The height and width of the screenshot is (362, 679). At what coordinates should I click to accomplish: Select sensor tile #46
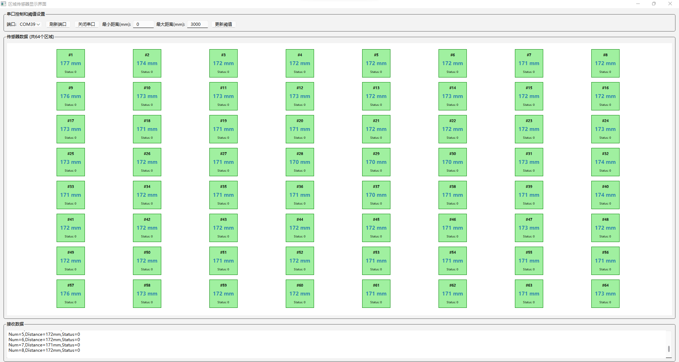(x=453, y=228)
